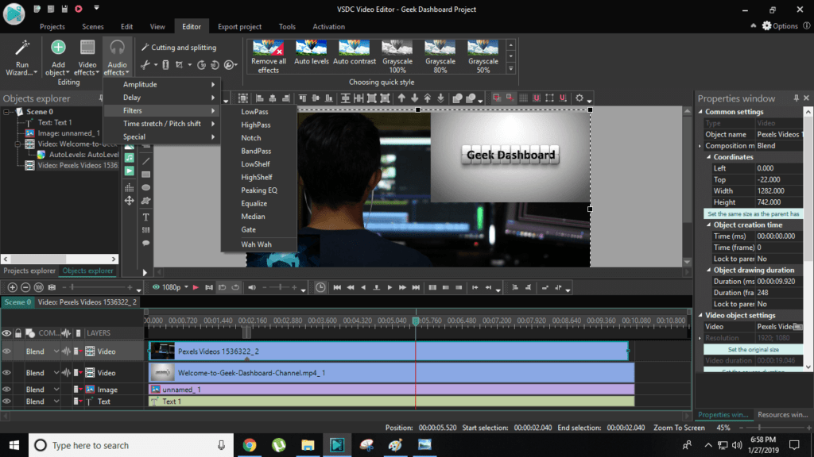Click the timeline zoom in plus icon

pos(13,287)
